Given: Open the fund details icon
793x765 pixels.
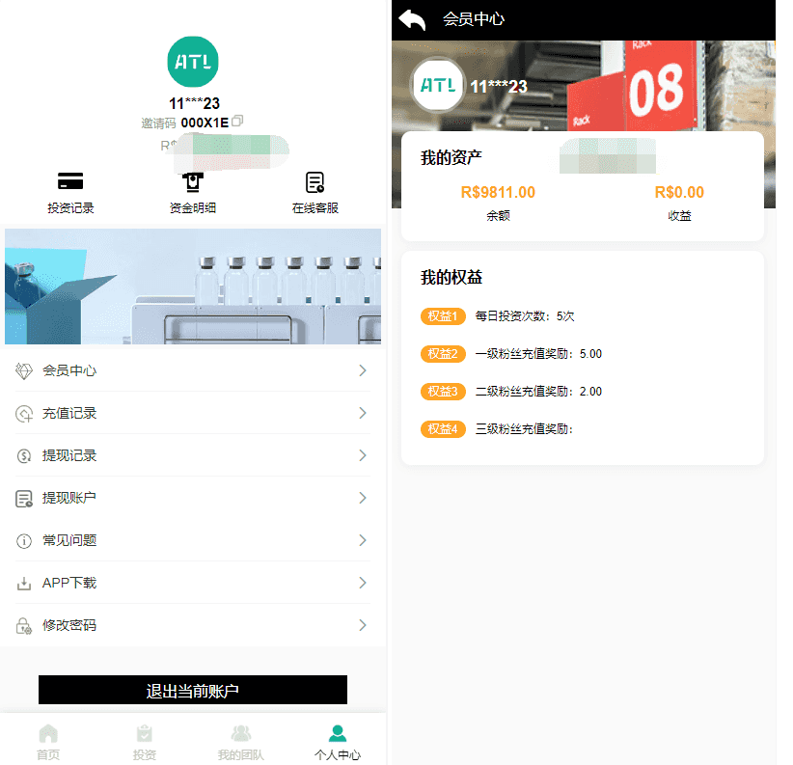Looking at the screenshot, I should tap(193, 182).
